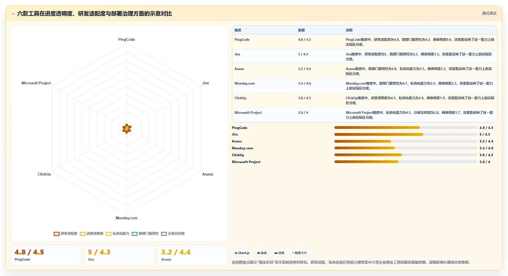
Task: Click the Chart.js chip below the progress bars
Action: coord(242,253)
